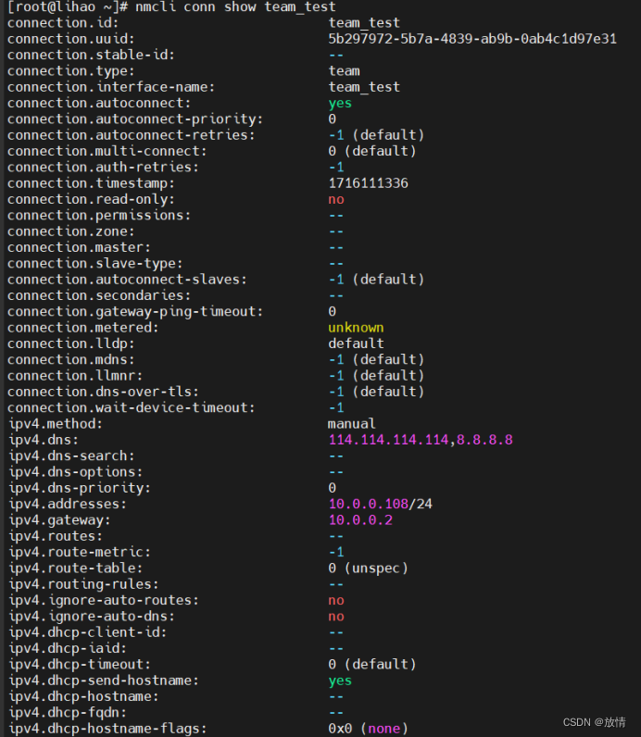Click the 'connection.uuid:' label
This screenshot has height=737, width=641.
pos(71,39)
